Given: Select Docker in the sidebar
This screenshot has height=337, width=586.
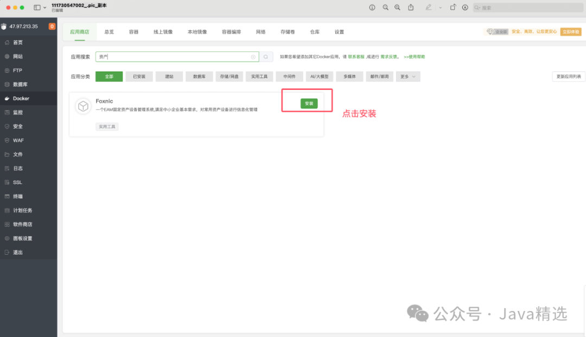Looking at the screenshot, I should 28,99.
